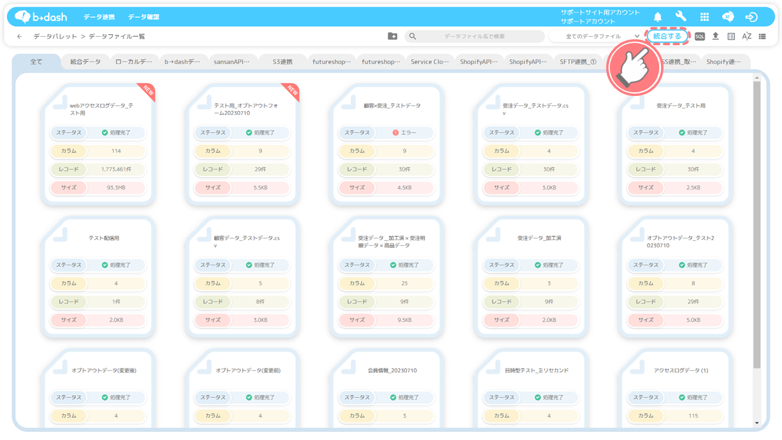
Task: Switch to the b→dashデ… tab
Action: click(183, 62)
